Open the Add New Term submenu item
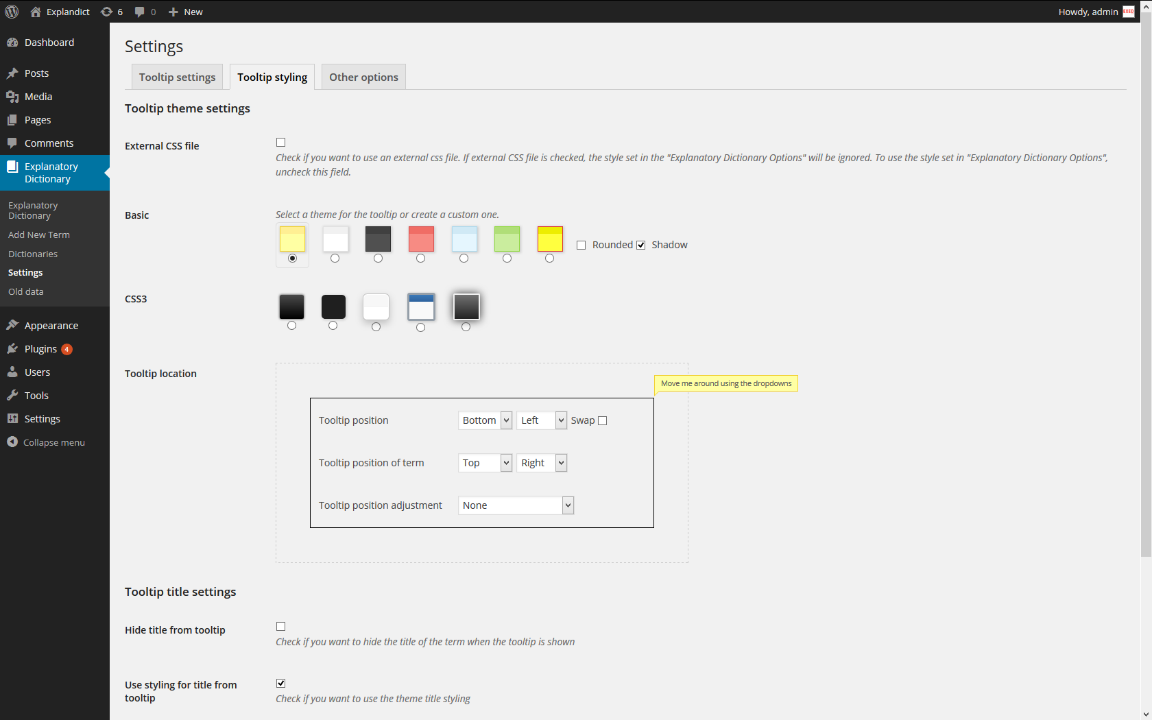Screen dimensions: 1152x720 (x=39, y=235)
